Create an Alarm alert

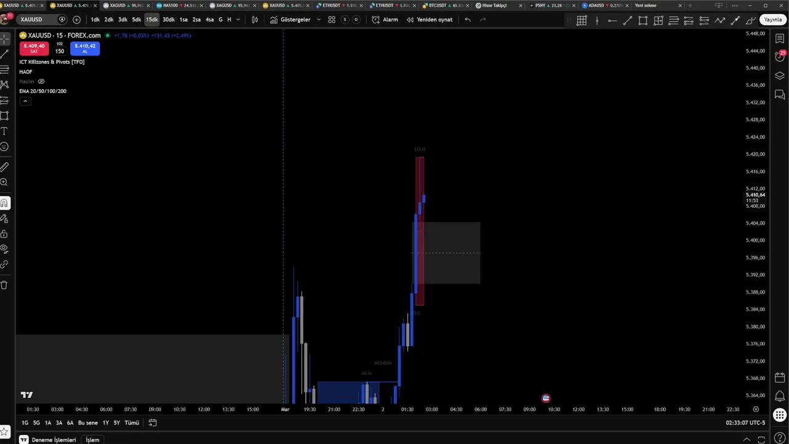pyautogui.click(x=385, y=20)
